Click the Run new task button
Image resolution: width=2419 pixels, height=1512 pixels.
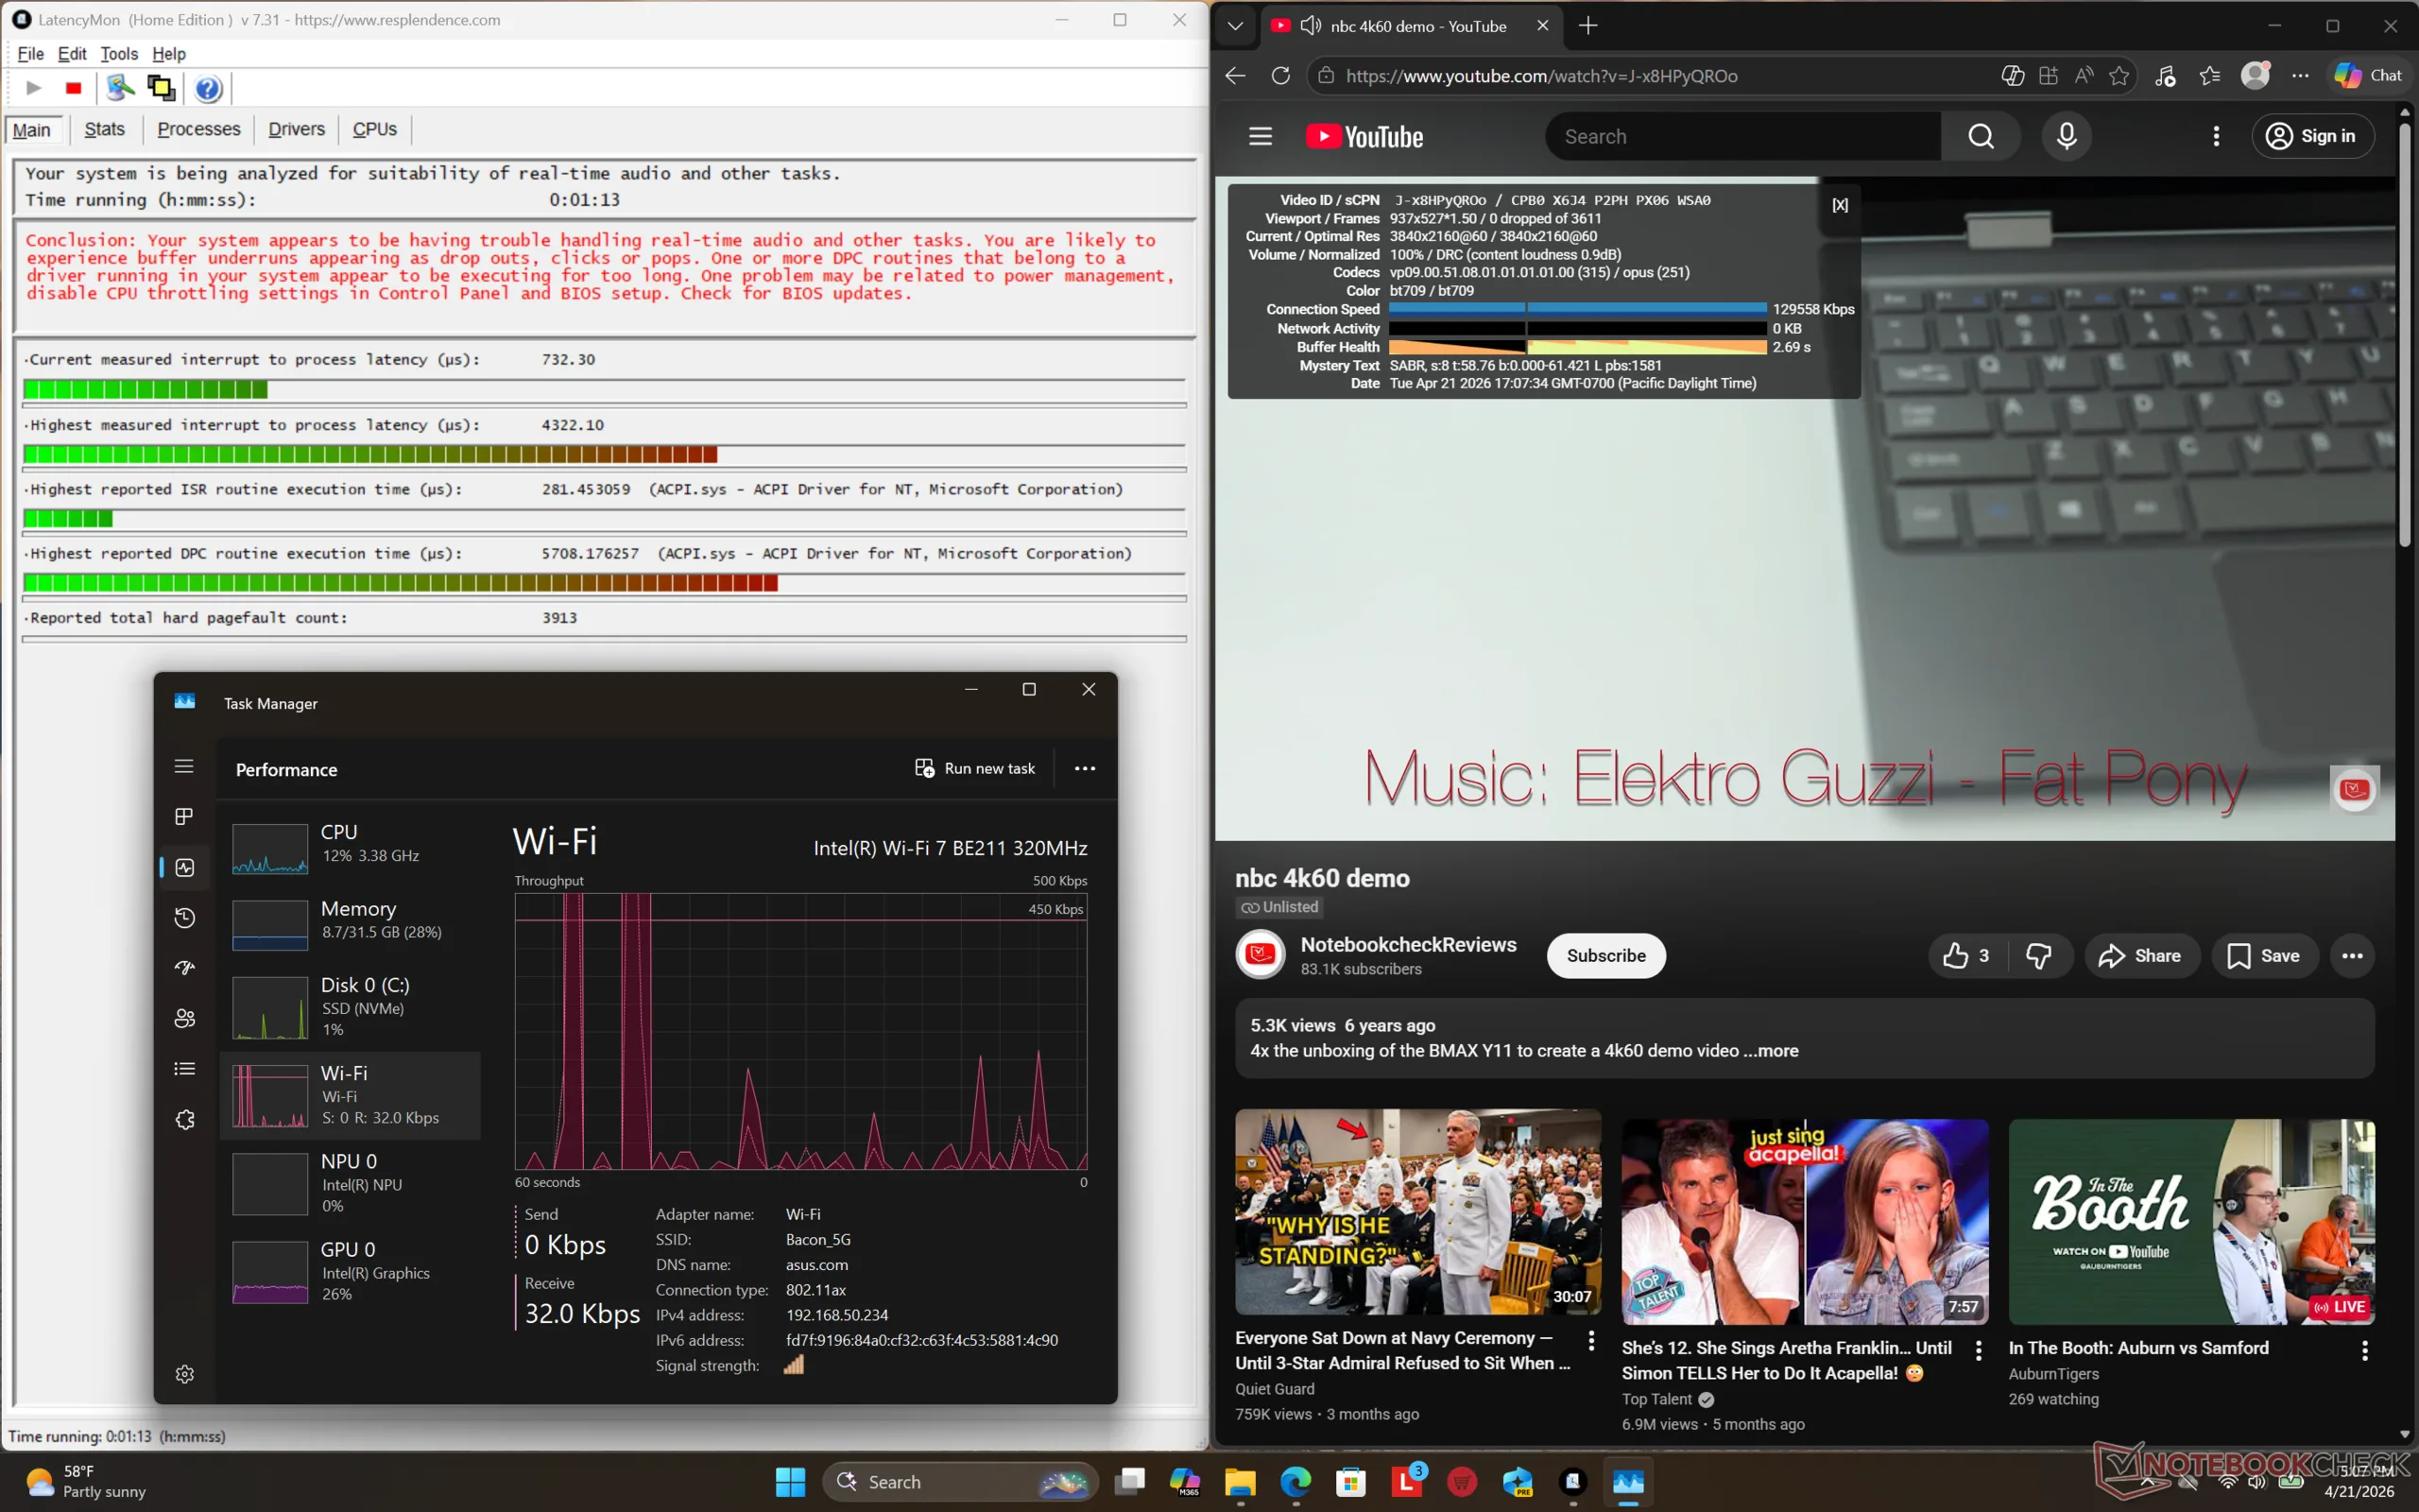pyautogui.click(x=975, y=768)
